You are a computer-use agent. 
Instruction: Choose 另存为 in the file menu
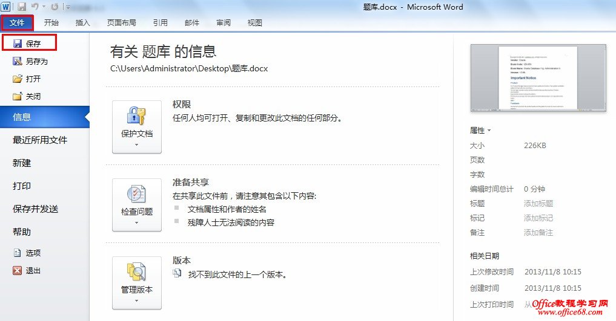tap(30, 61)
